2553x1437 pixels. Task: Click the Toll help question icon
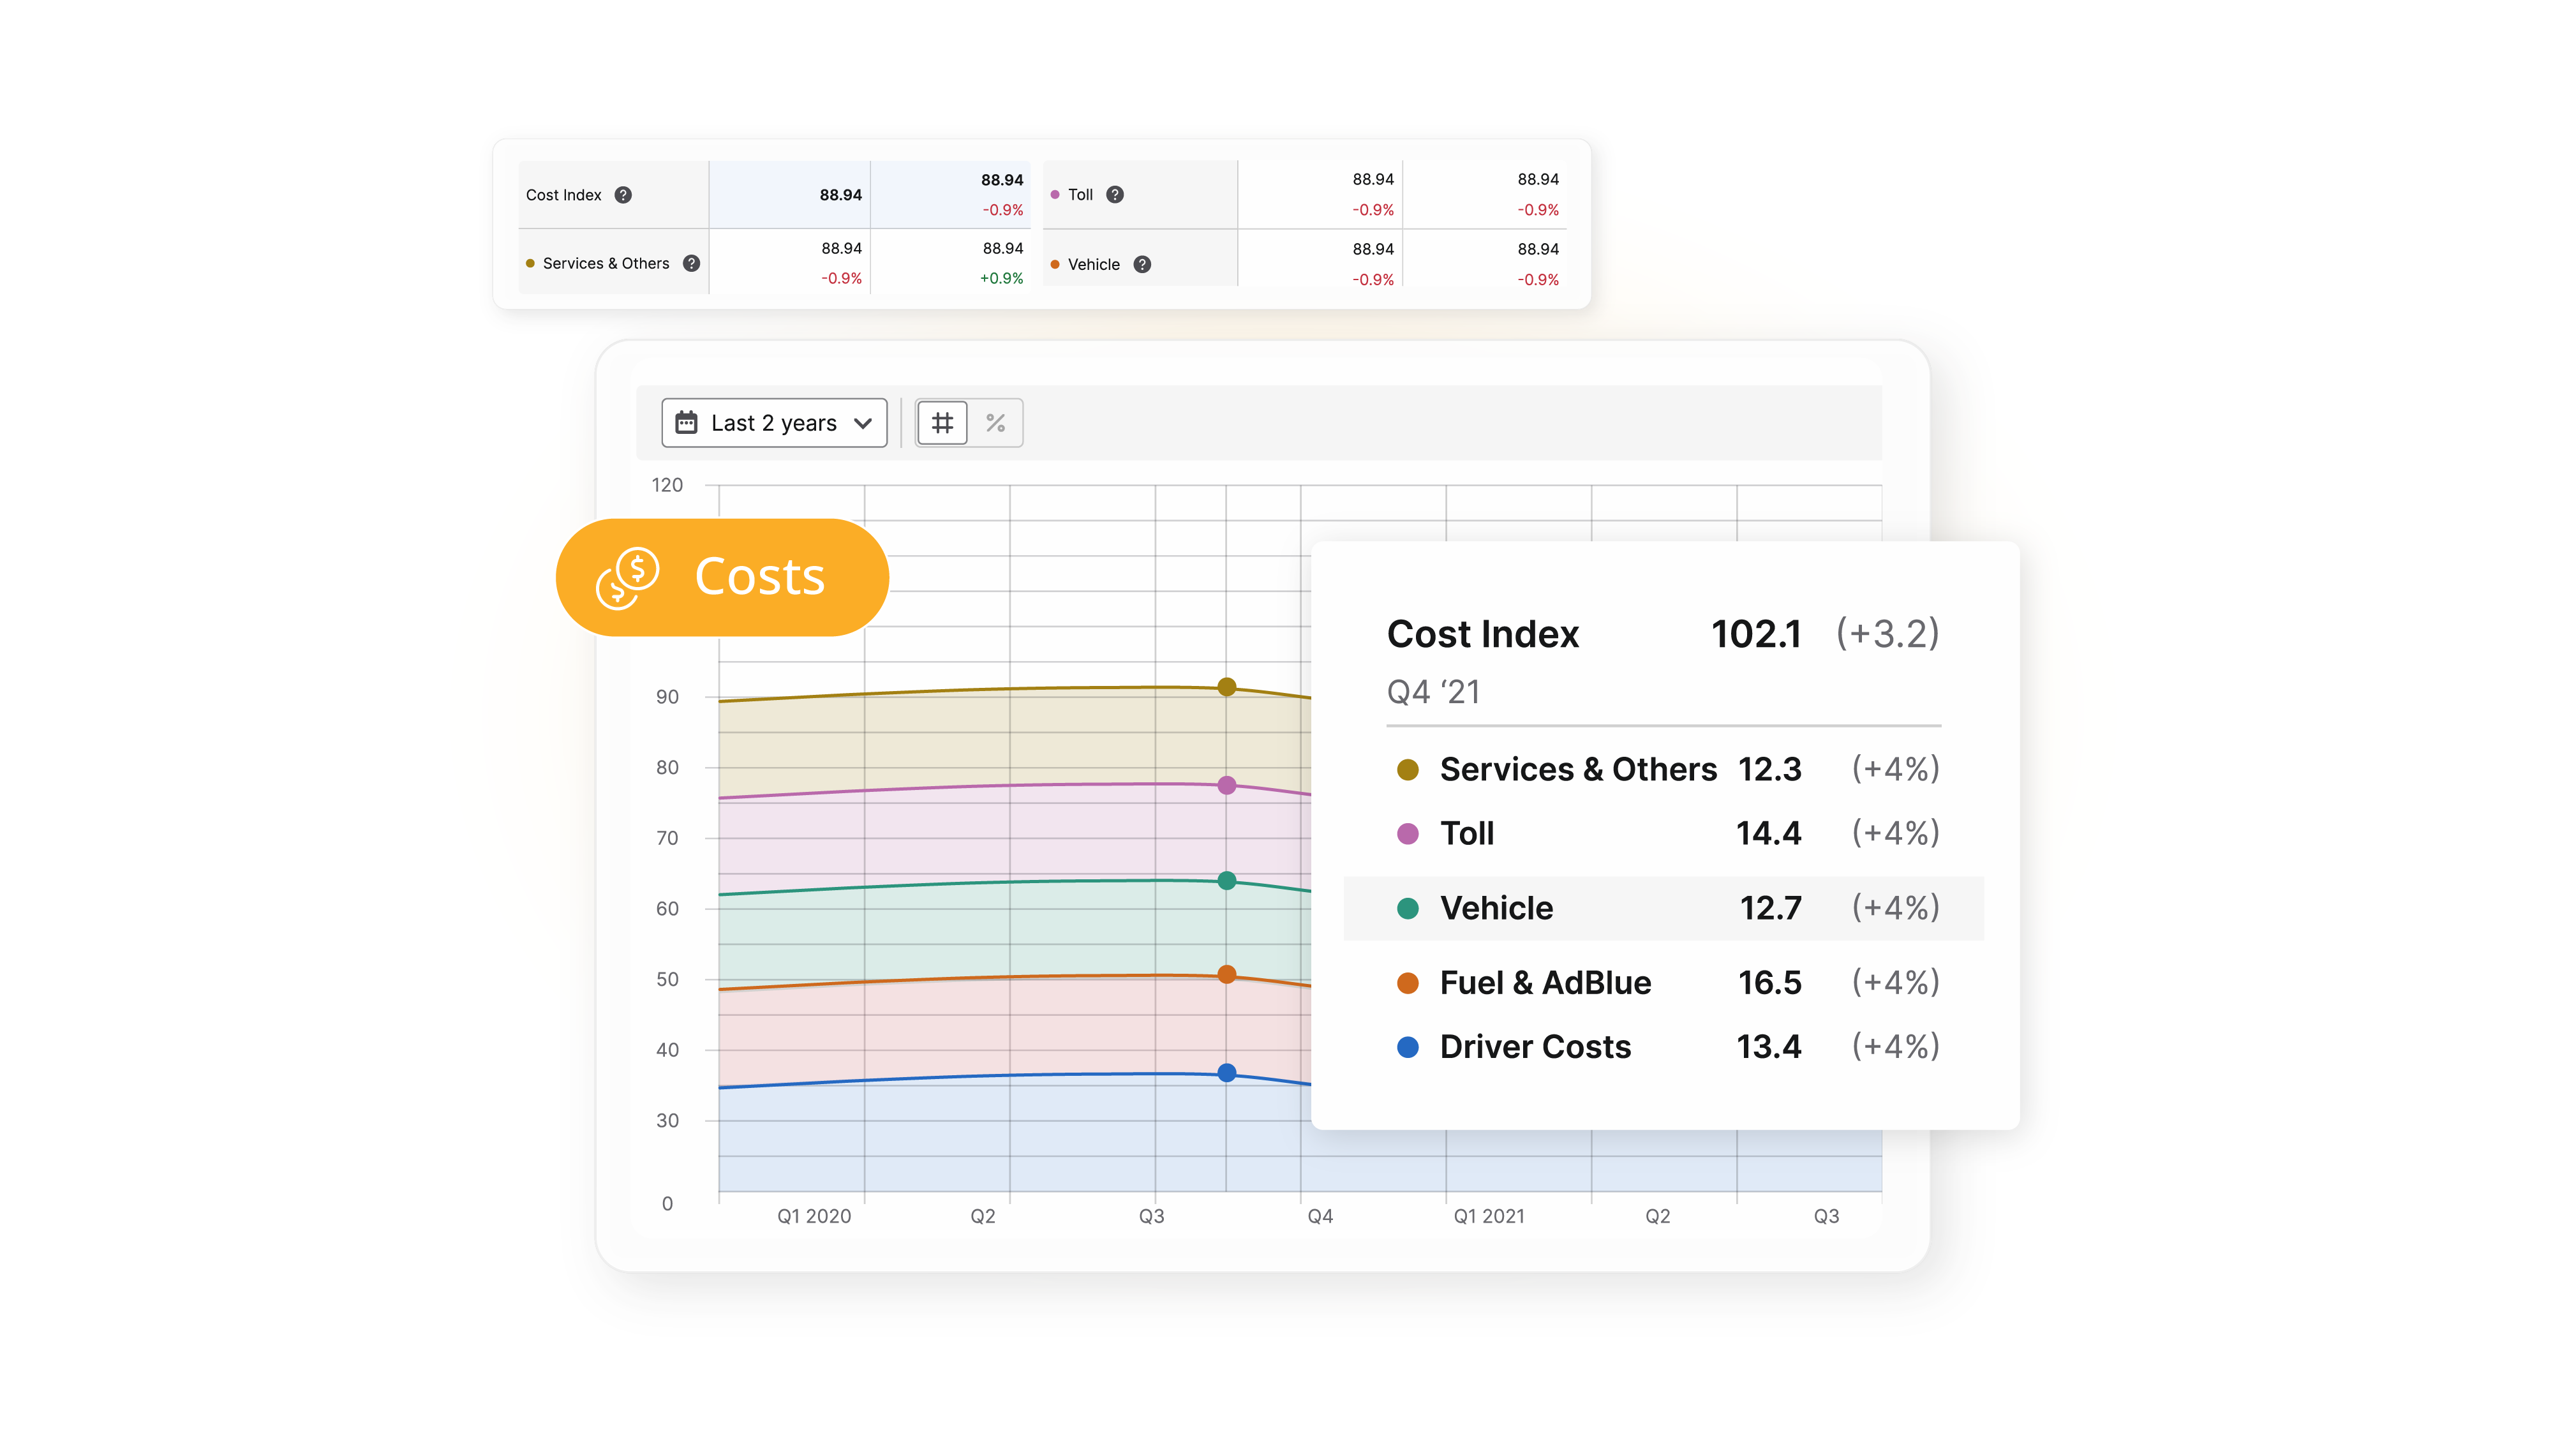click(x=1115, y=194)
